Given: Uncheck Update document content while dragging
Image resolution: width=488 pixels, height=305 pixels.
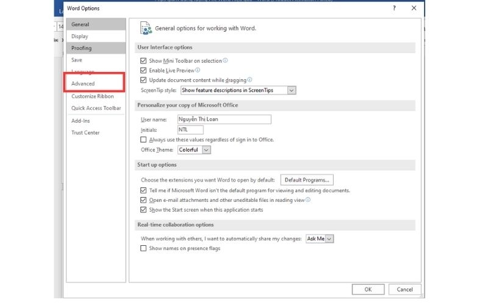Looking at the screenshot, I should coord(143,80).
